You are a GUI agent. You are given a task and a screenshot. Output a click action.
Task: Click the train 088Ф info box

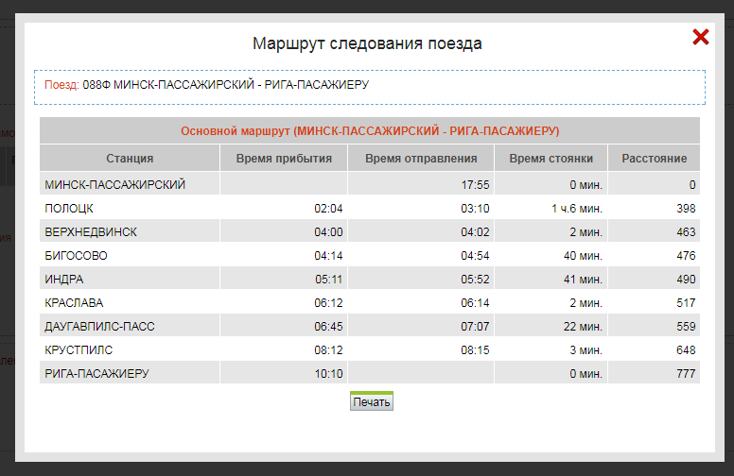point(370,87)
